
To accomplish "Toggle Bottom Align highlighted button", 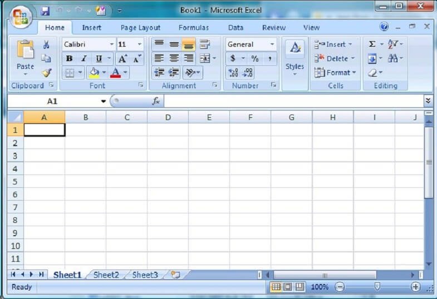I will coord(189,44).
